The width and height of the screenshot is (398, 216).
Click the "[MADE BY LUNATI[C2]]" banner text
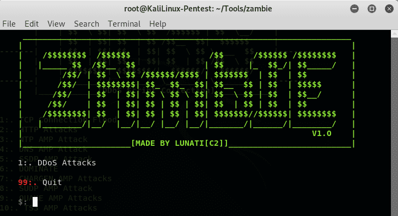click(x=180, y=143)
